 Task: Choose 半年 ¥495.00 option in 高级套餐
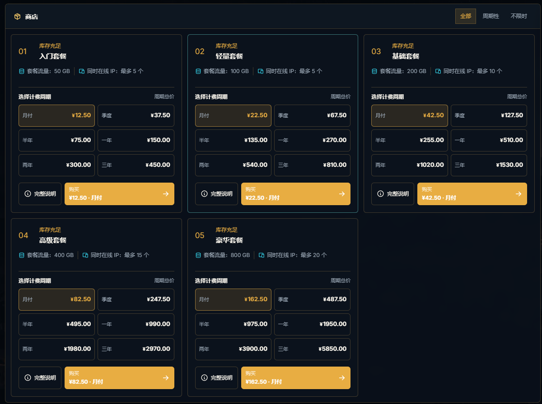56,324
